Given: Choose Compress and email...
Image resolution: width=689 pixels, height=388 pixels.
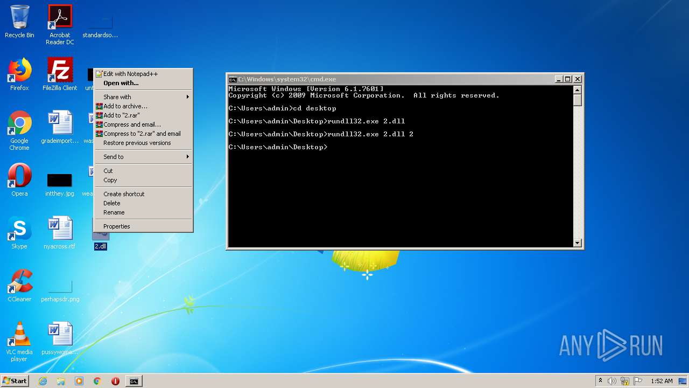Looking at the screenshot, I should [x=144, y=124].
